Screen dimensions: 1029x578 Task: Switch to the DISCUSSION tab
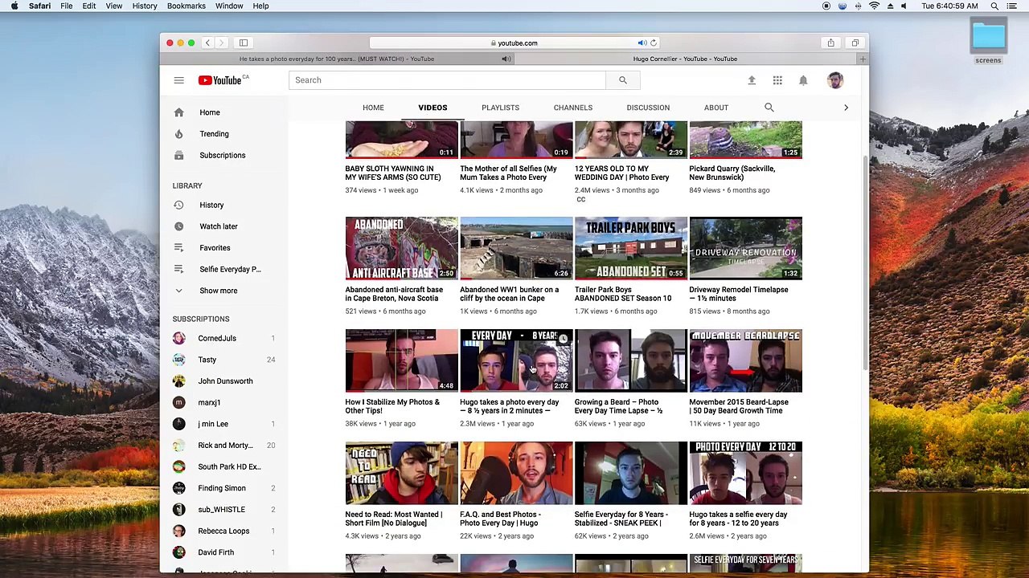648,108
